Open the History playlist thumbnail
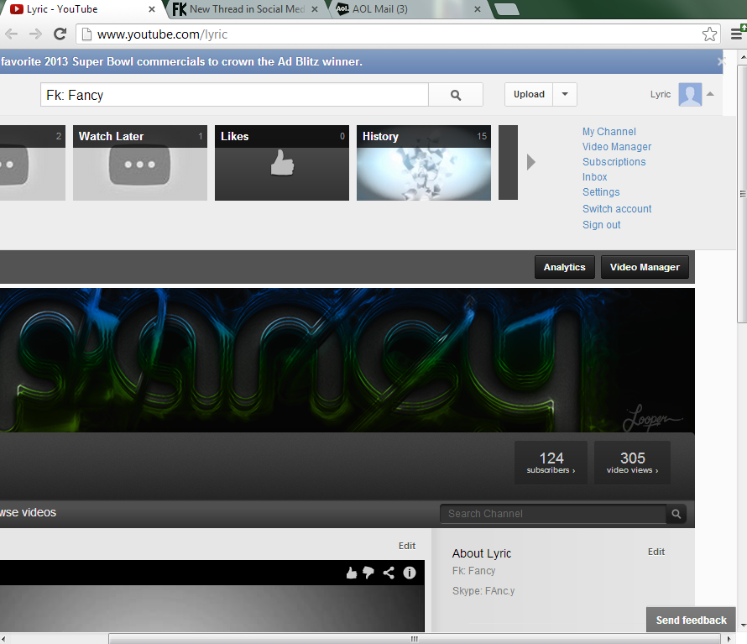Screen dimensions: 747x644 coord(424,163)
